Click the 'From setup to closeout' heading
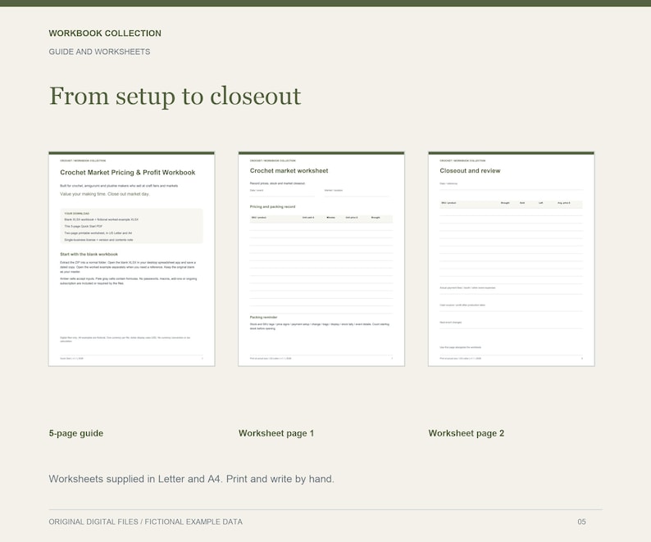Image resolution: width=651 pixels, height=542 pixels. pos(175,97)
